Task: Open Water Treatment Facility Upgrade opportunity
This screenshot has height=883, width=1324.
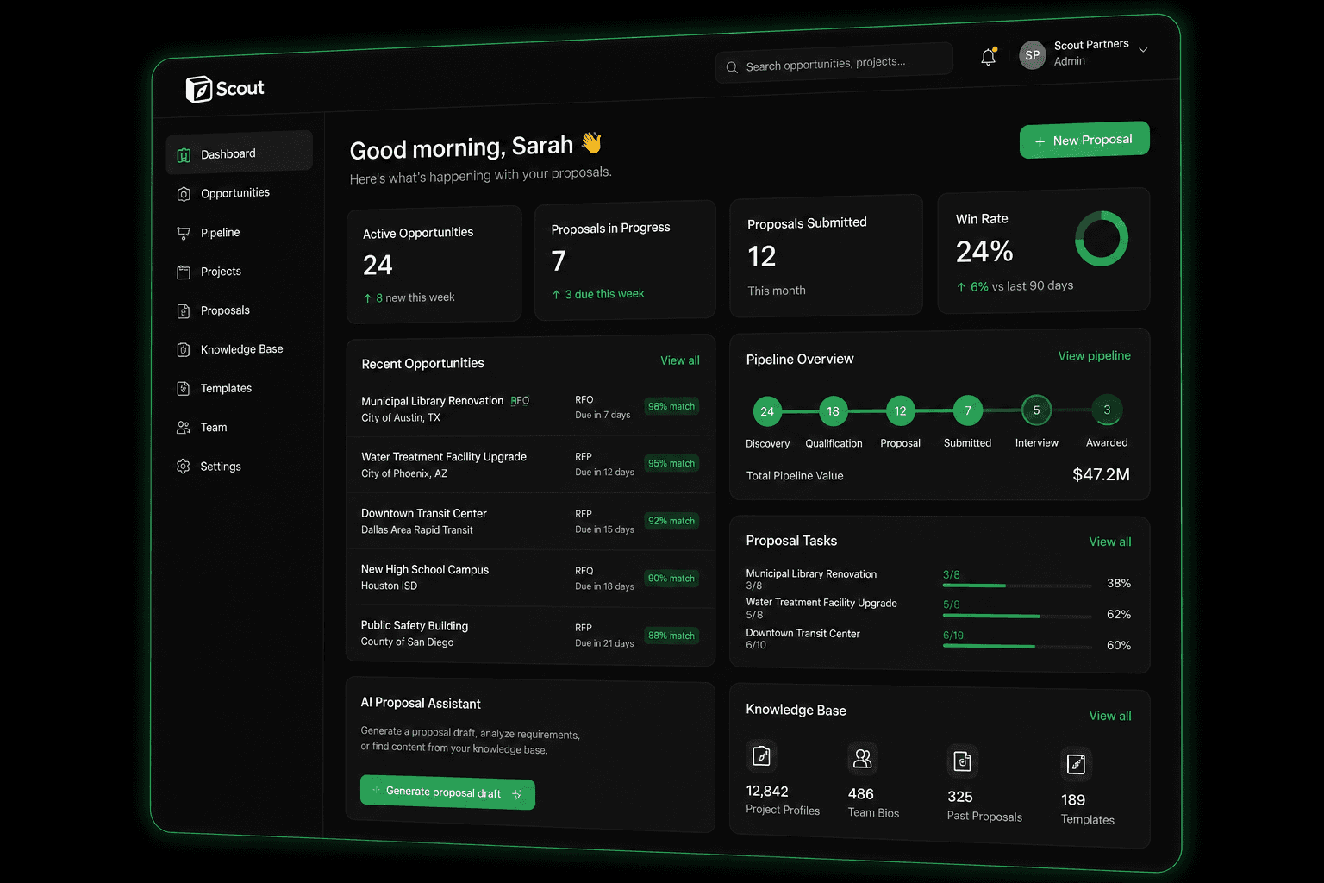Action: (x=530, y=465)
